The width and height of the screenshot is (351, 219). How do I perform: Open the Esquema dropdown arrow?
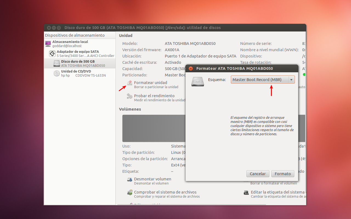291,80
